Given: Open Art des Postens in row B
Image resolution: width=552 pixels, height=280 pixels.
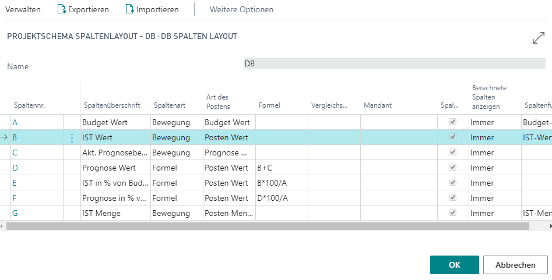Looking at the screenshot, I should click(x=229, y=137).
